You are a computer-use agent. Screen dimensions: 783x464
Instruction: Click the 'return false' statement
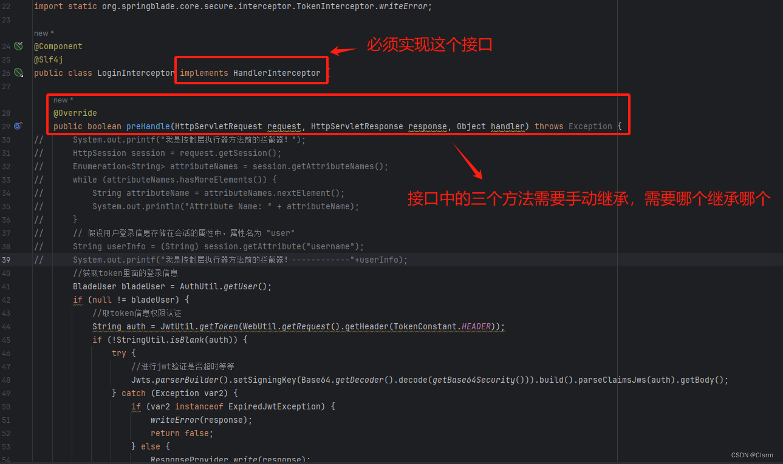[x=182, y=433]
